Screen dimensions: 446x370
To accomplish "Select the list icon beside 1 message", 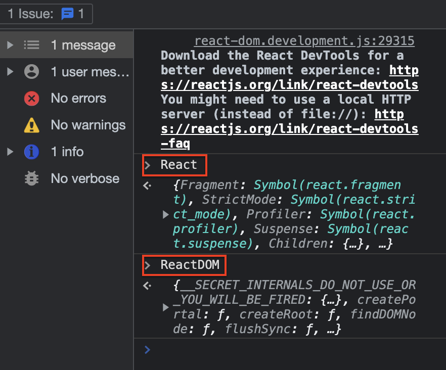I will 31,45.
